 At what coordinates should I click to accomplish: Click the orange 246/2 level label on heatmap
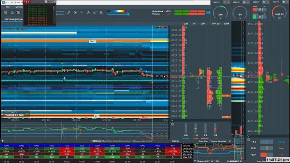coord(92,41)
